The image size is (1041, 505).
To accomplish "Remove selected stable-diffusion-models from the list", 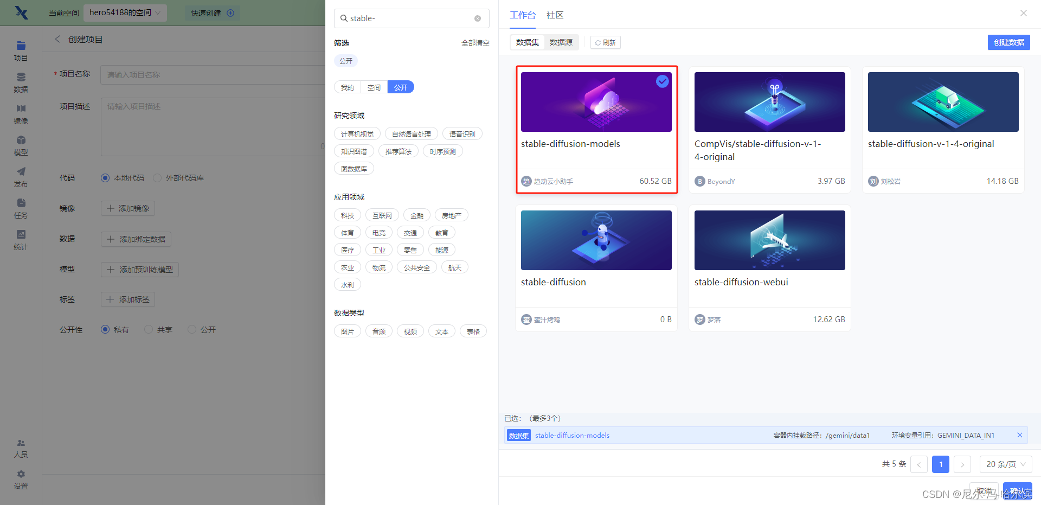I will [x=1020, y=435].
